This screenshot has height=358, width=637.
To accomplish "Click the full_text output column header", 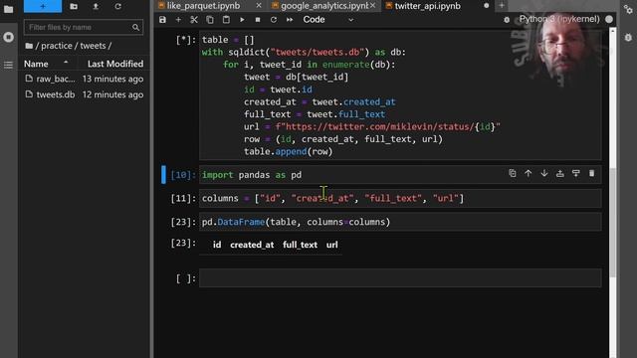I will coord(300,245).
